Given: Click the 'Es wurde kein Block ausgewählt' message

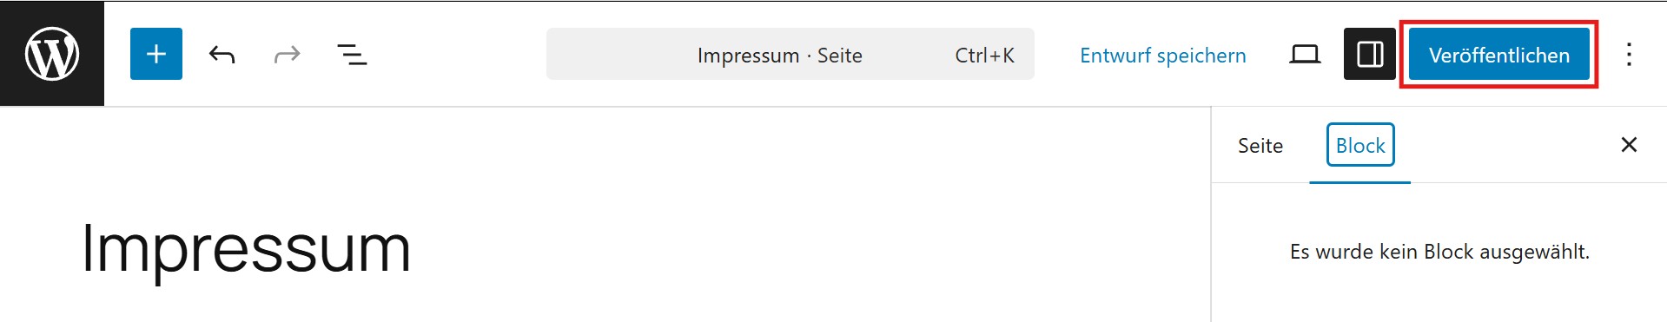Looking at the screenshot, I should tap(1439, 252).
